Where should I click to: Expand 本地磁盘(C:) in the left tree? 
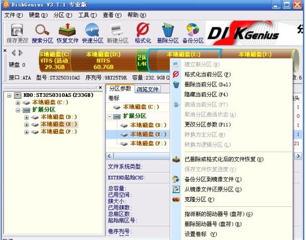[x=18, y=103]
